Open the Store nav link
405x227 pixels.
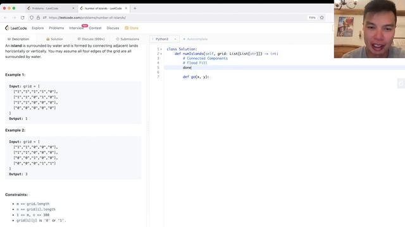(x=132, y=28)
